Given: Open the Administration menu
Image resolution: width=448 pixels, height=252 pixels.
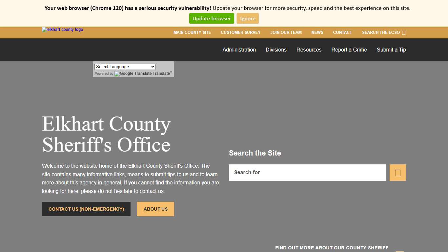Looking at the screenshot, I should pyautogui.click(x=239, y=50).
